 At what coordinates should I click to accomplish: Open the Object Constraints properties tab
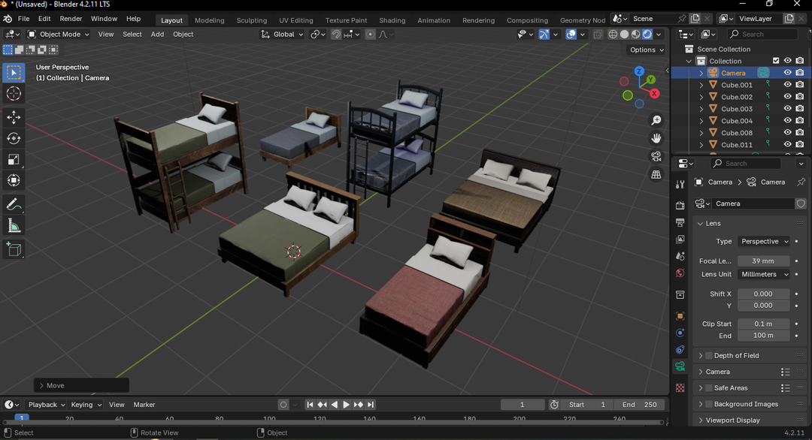click(680, 349)
